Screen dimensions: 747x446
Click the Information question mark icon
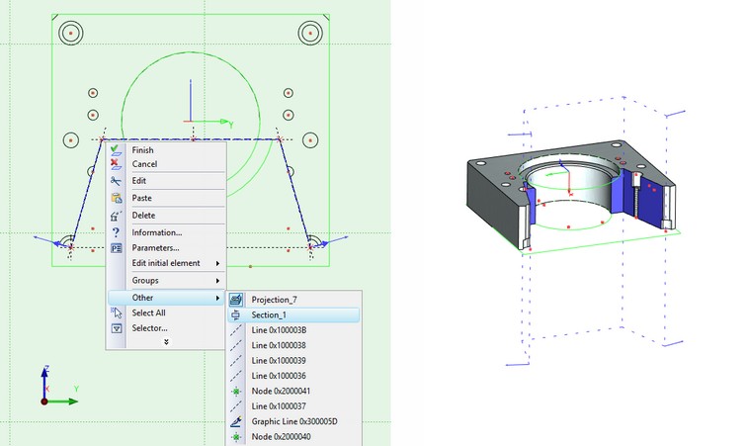pos(117,232)
